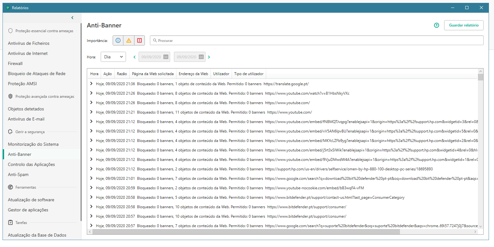Toggle the critical red exclamation filter
The height and width of the screenshot is (247, 494).
tap(140, 40)
